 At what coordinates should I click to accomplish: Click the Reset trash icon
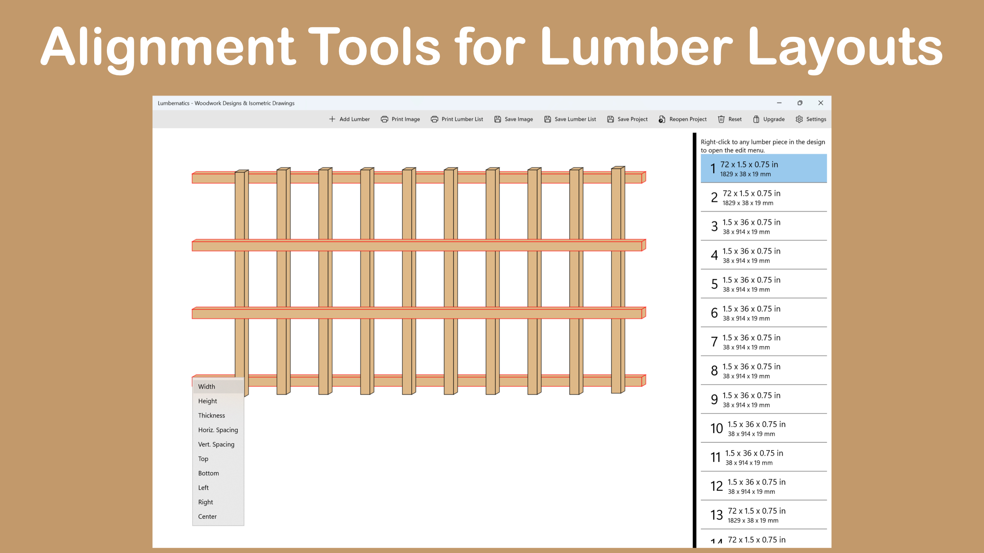(x=721, y=119)
